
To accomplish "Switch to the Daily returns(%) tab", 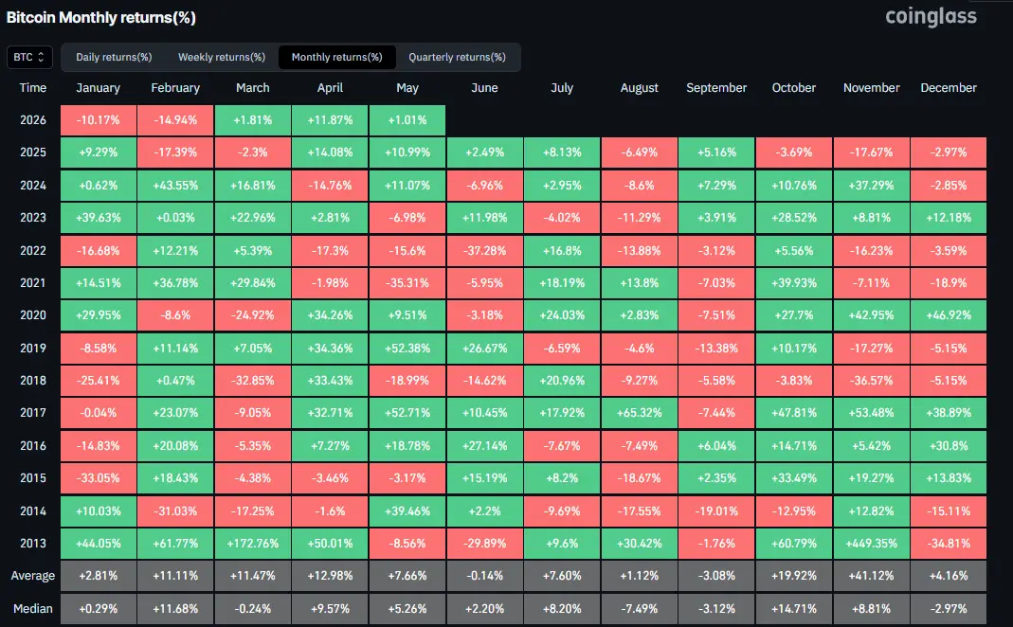I will click(x=114, y=57).
